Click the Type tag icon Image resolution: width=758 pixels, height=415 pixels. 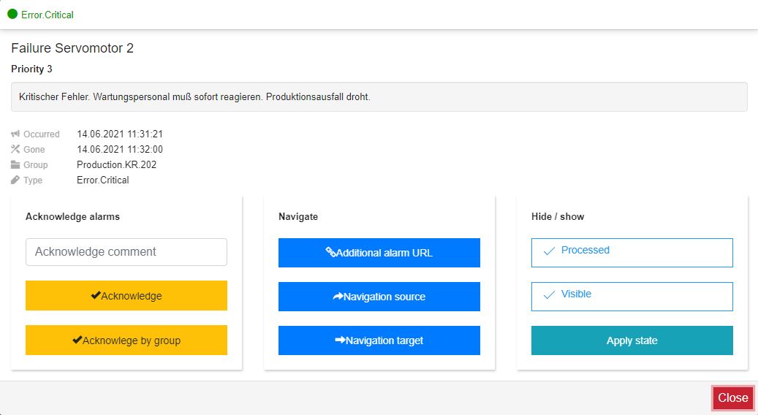point(15,180)
